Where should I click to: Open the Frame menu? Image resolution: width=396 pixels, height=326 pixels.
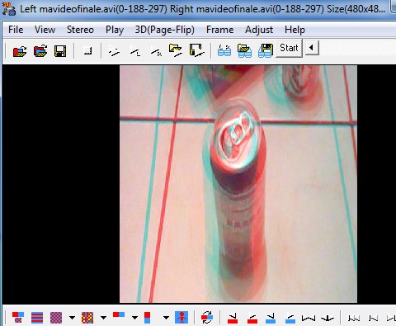220,30
